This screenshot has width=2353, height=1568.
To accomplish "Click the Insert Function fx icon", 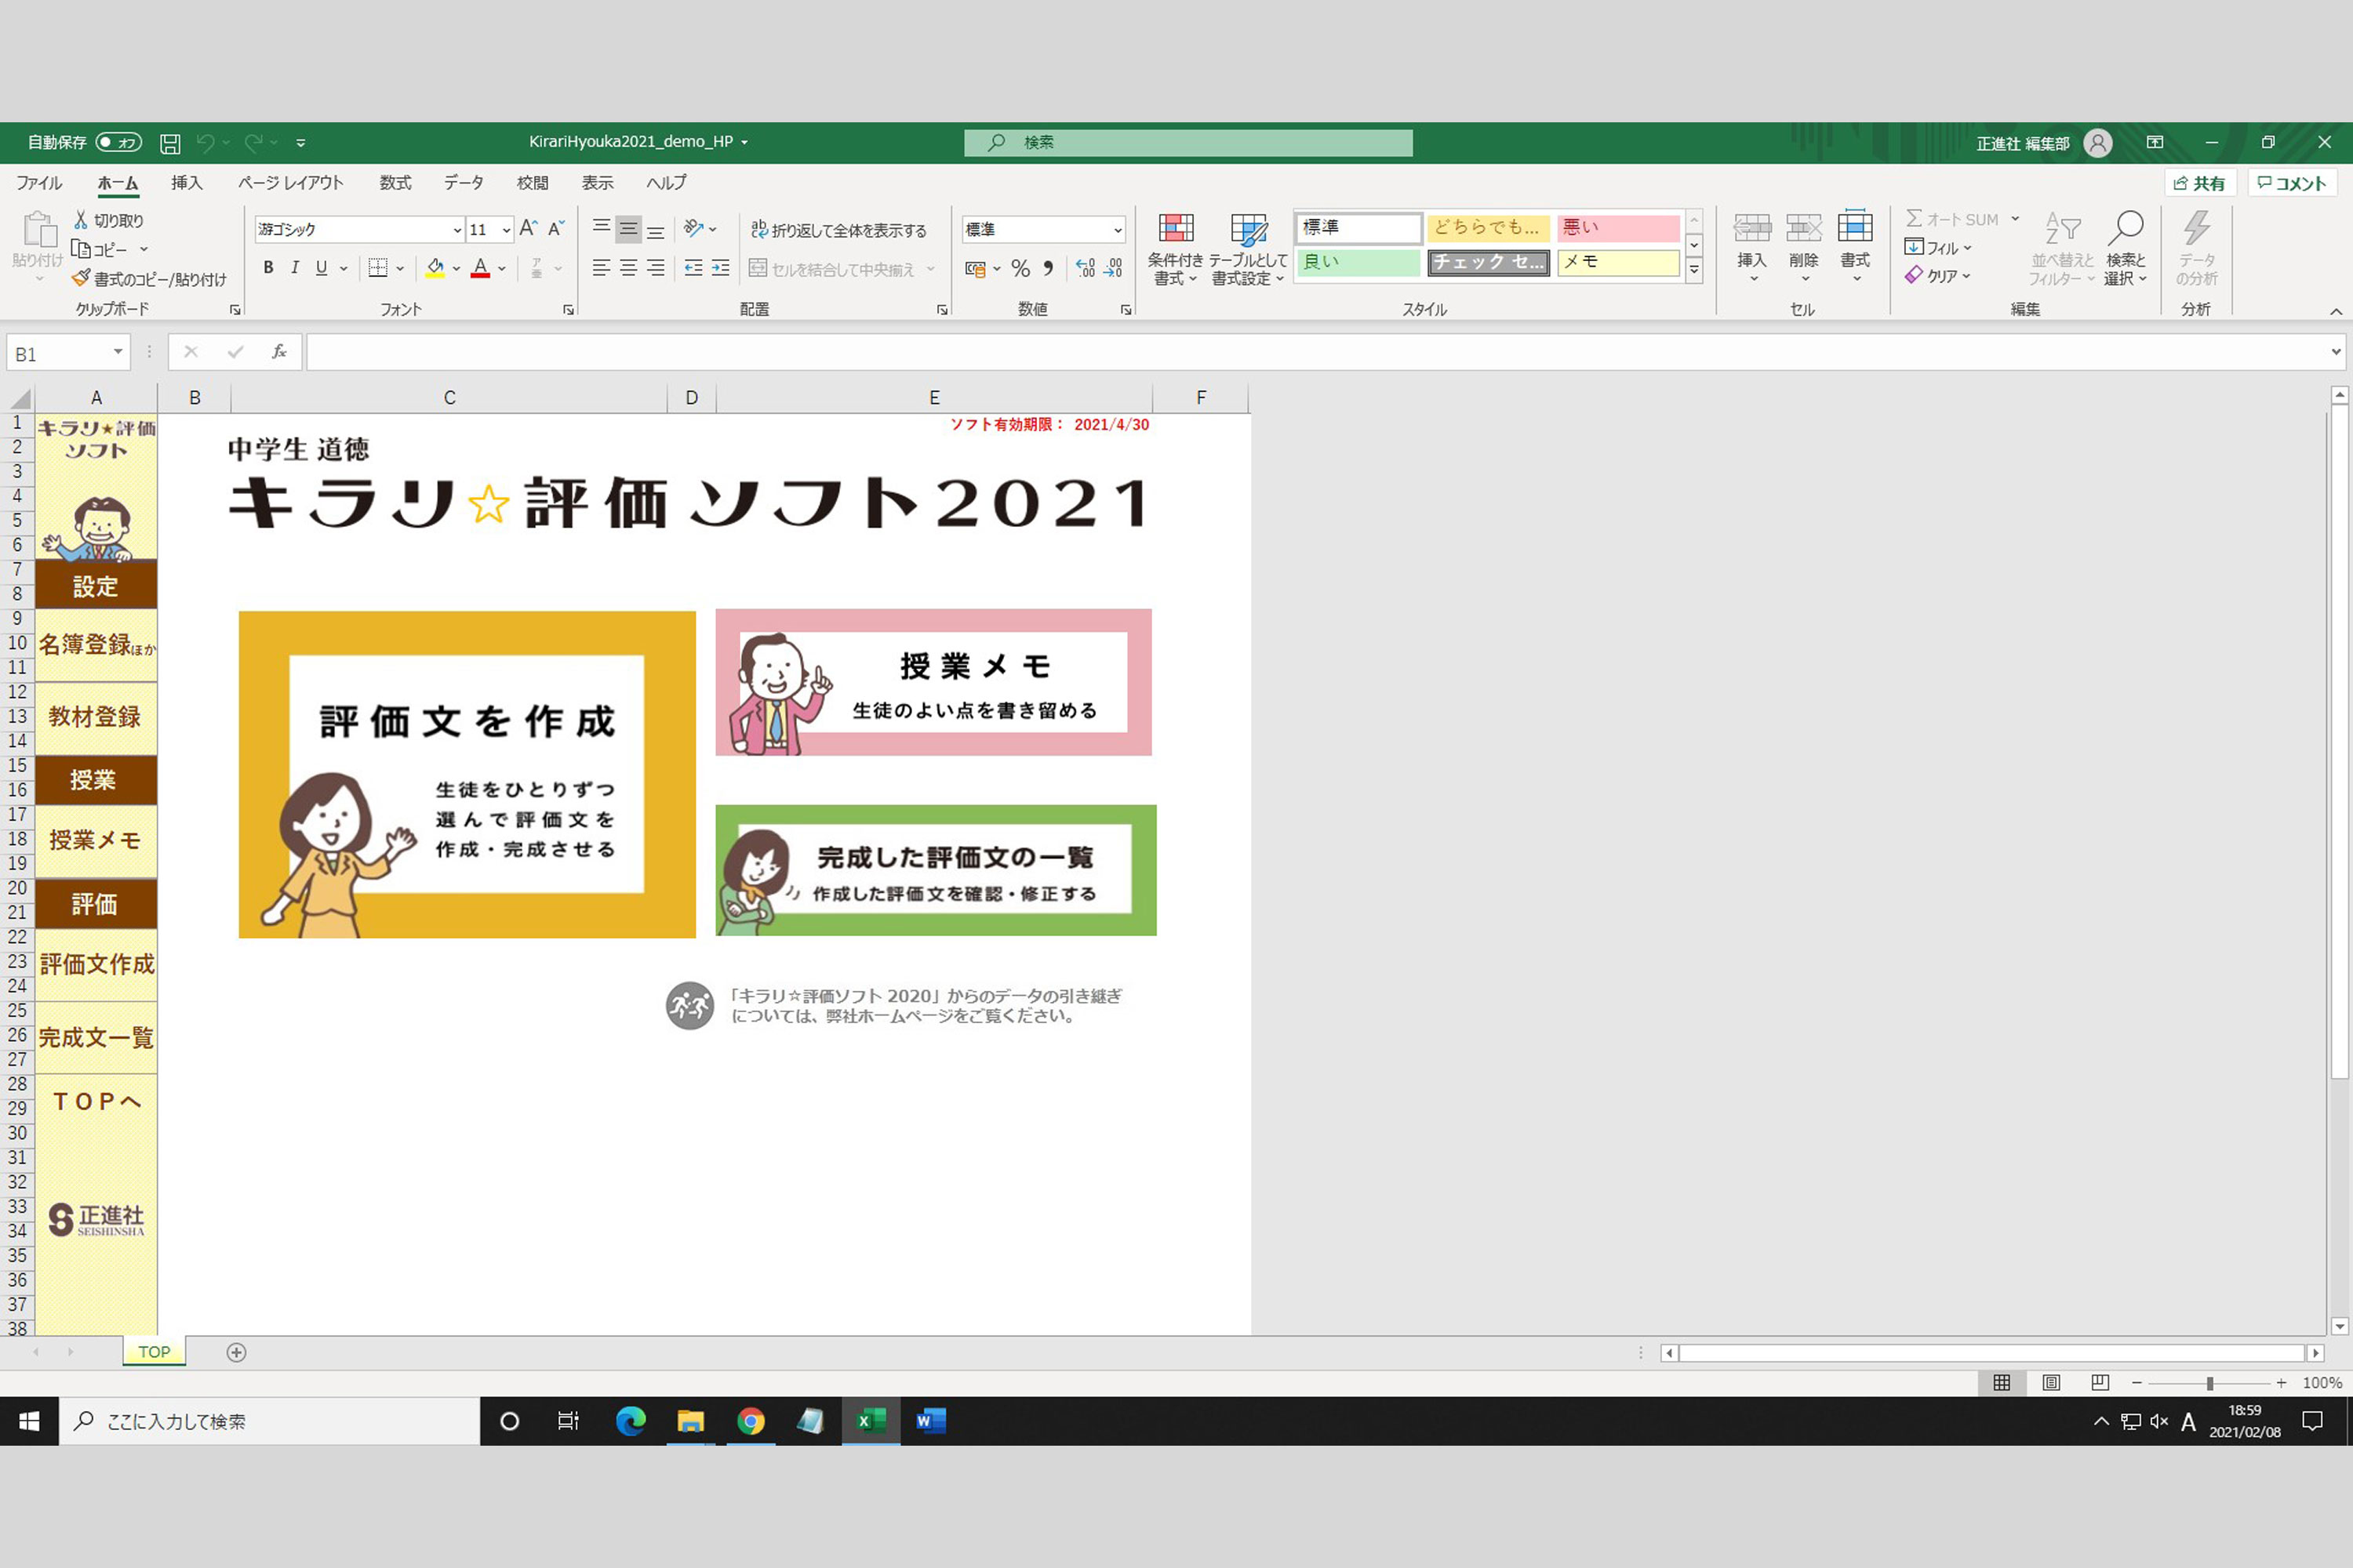I will click(x=279, y=352).
